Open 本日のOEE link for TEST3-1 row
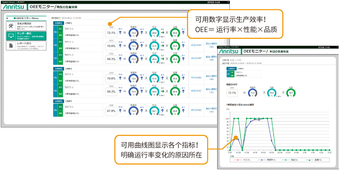This screenshot has height=171, width=339. point(196,110)
